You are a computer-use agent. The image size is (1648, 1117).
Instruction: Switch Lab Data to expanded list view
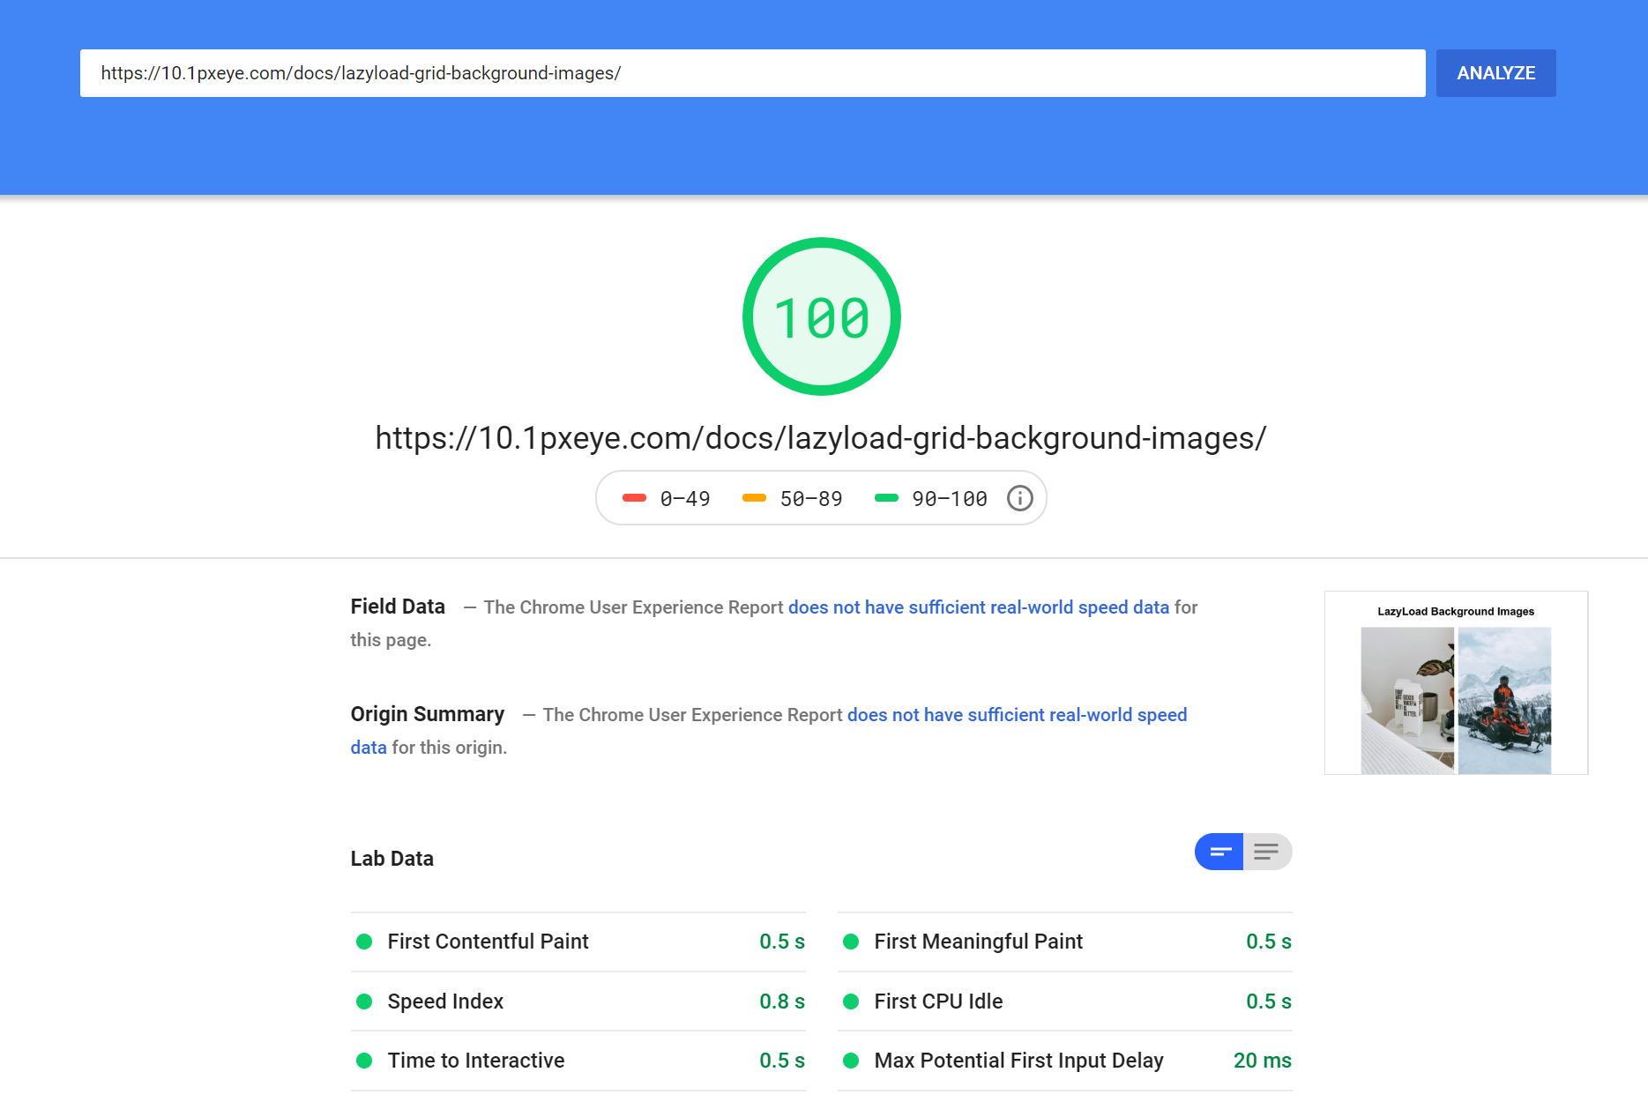[x=1267, y=852]
